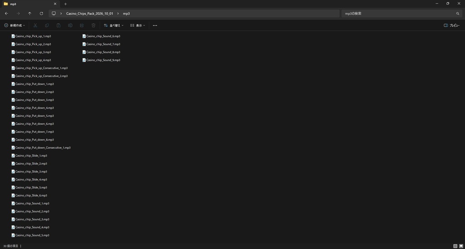This screenshot has height=249, width=465.
Task: Click the music file icon of Casino_chip_Slide_1.mp3
Action: point(13,156)
